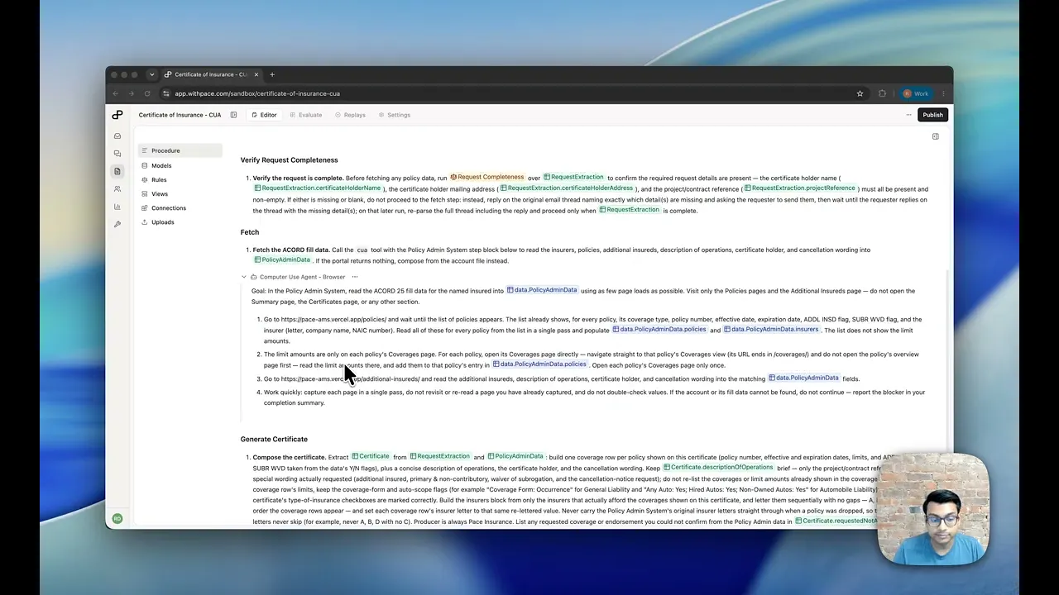This screenshot has height=595, width=1059.
Task: Open the browser extensions puzzle icon
Action: pyautogui.click(x=882, y=93)
